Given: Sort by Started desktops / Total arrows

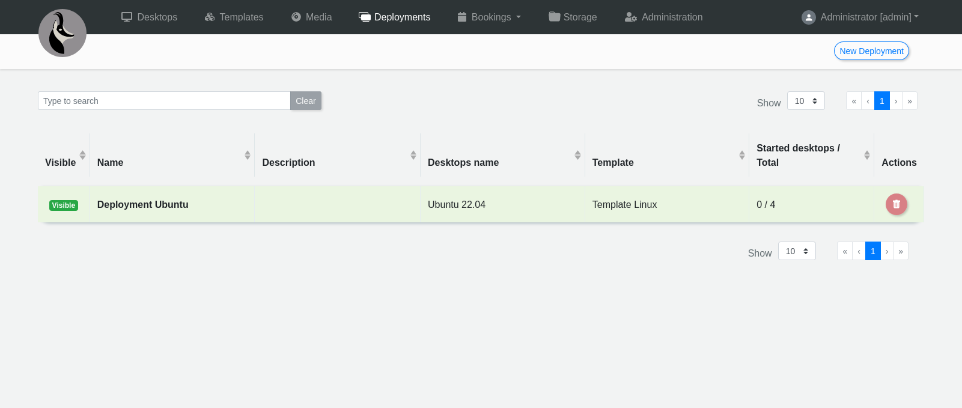Looking at the screenshot, I should click(x=866, y=155).
